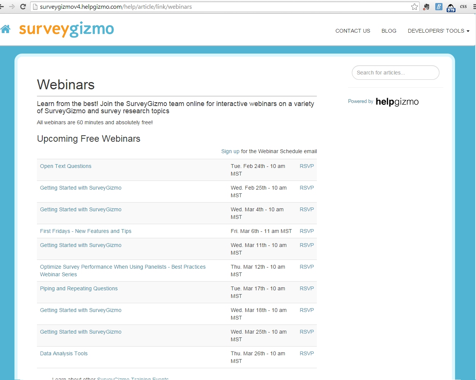
Task: Go forward in browser history
Action: [12, 7]
